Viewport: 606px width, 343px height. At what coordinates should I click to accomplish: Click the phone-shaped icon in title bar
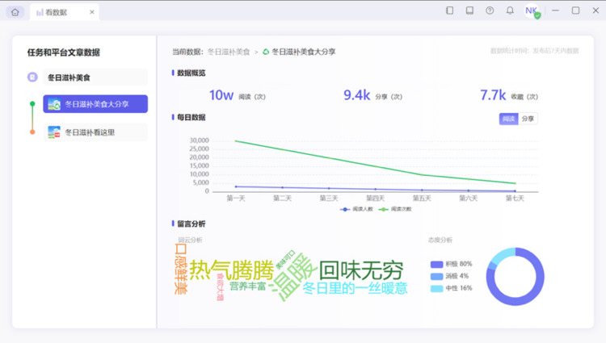pos(449,10)
